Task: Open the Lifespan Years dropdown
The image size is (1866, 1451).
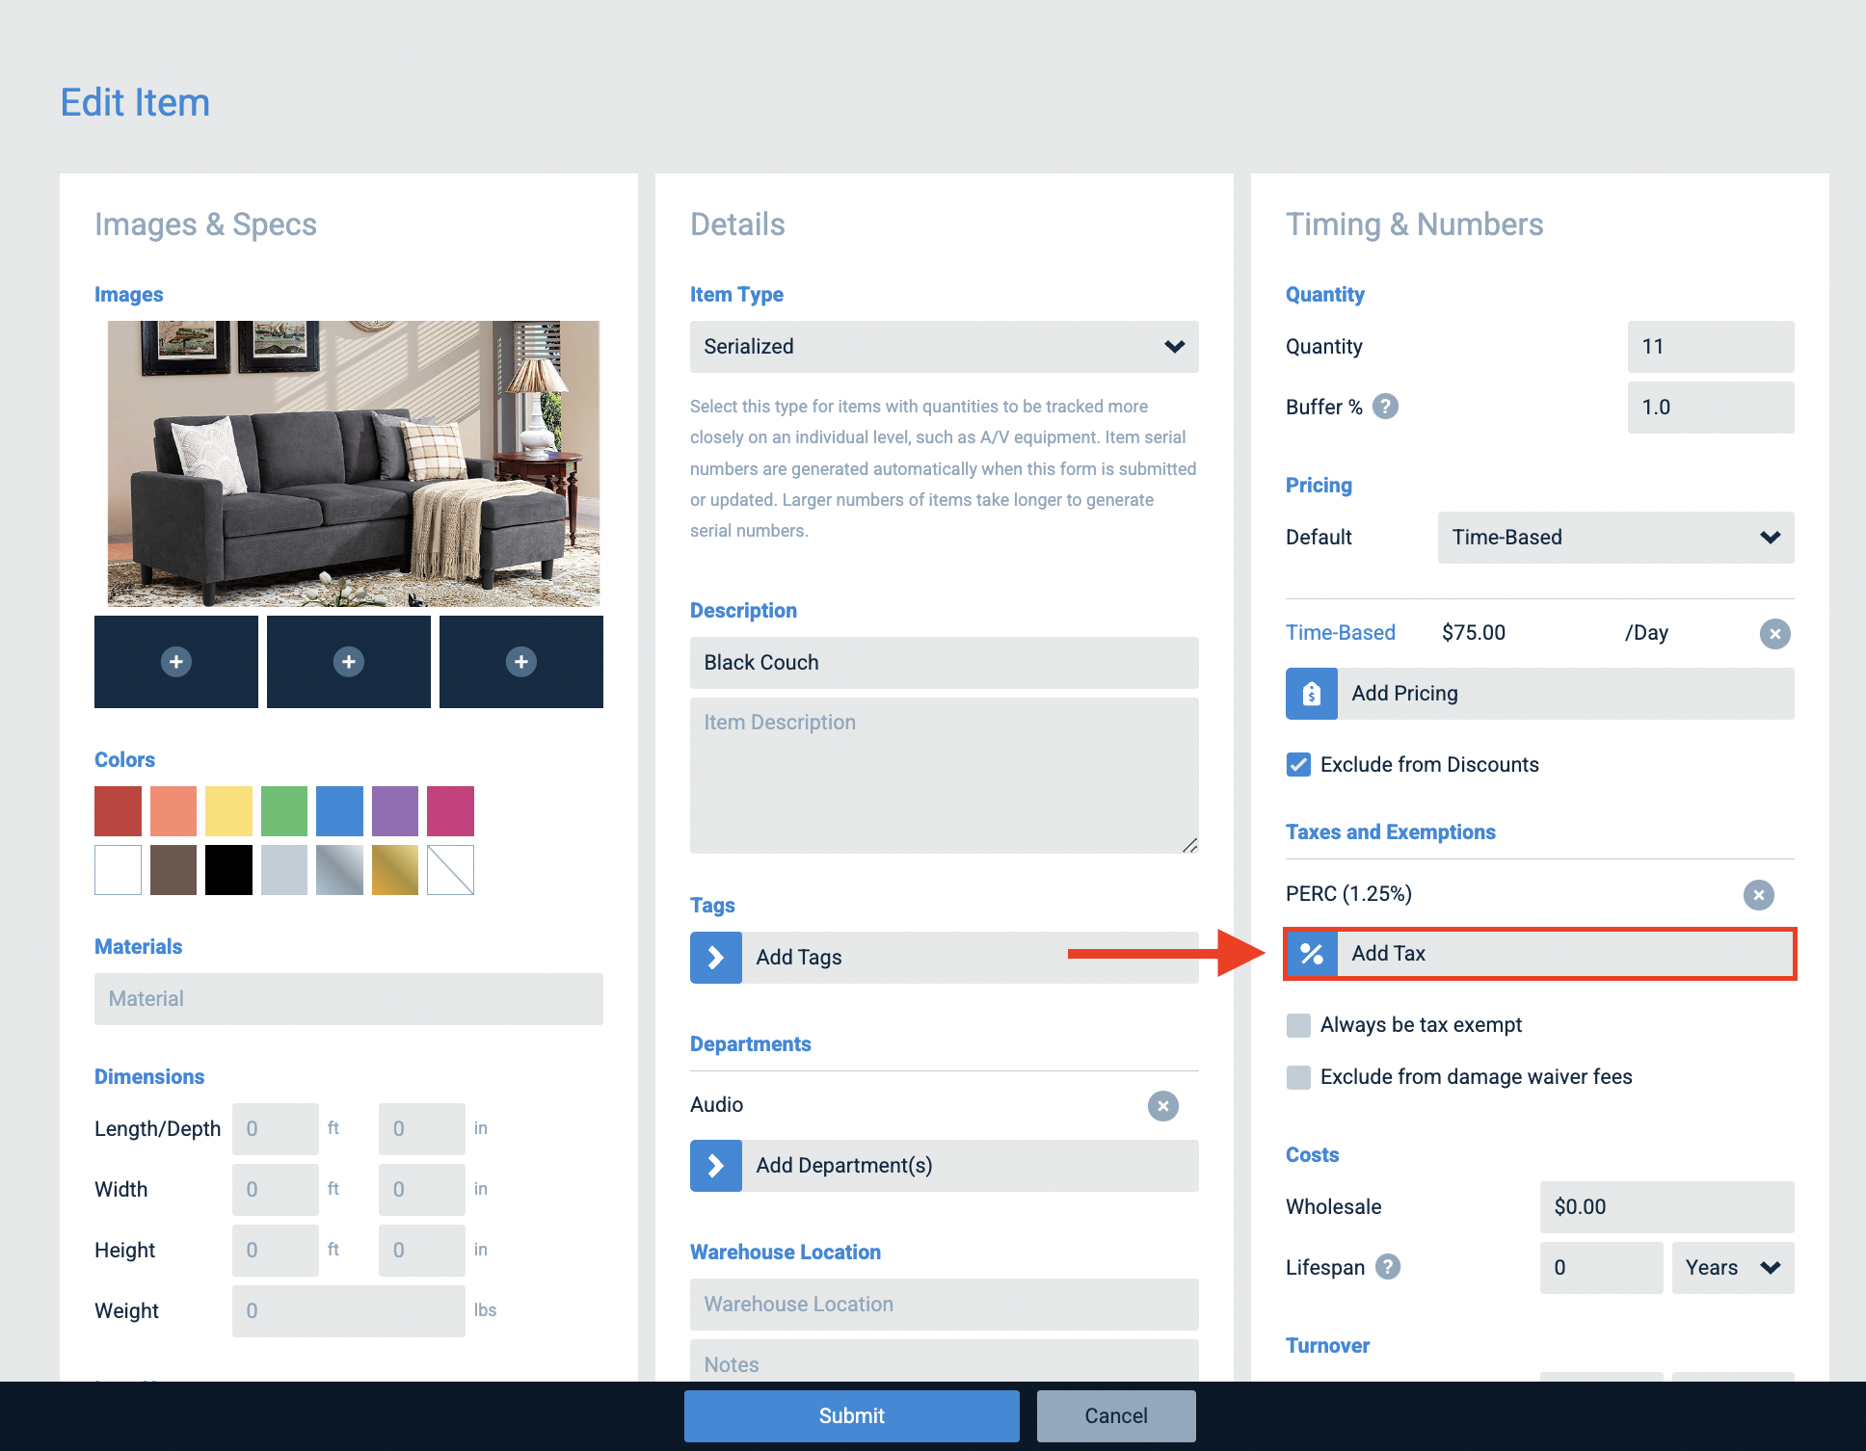Action: [x=1733, y=1268]
